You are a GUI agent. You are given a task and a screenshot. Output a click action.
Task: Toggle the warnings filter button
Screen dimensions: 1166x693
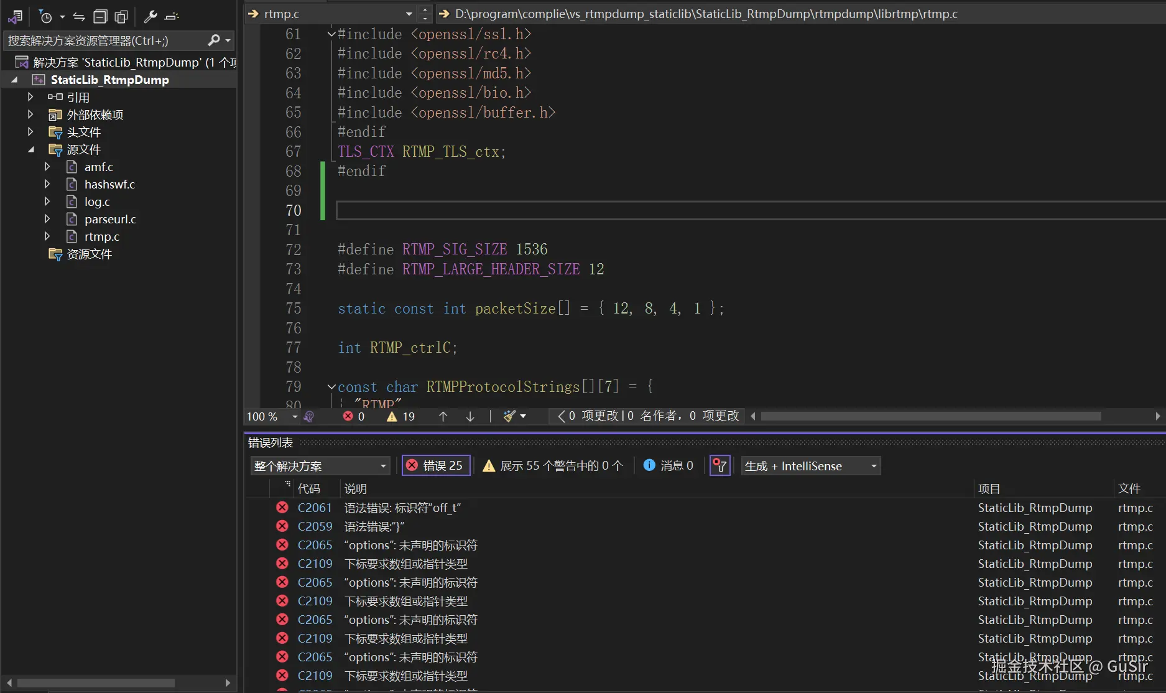click(553, 465)
